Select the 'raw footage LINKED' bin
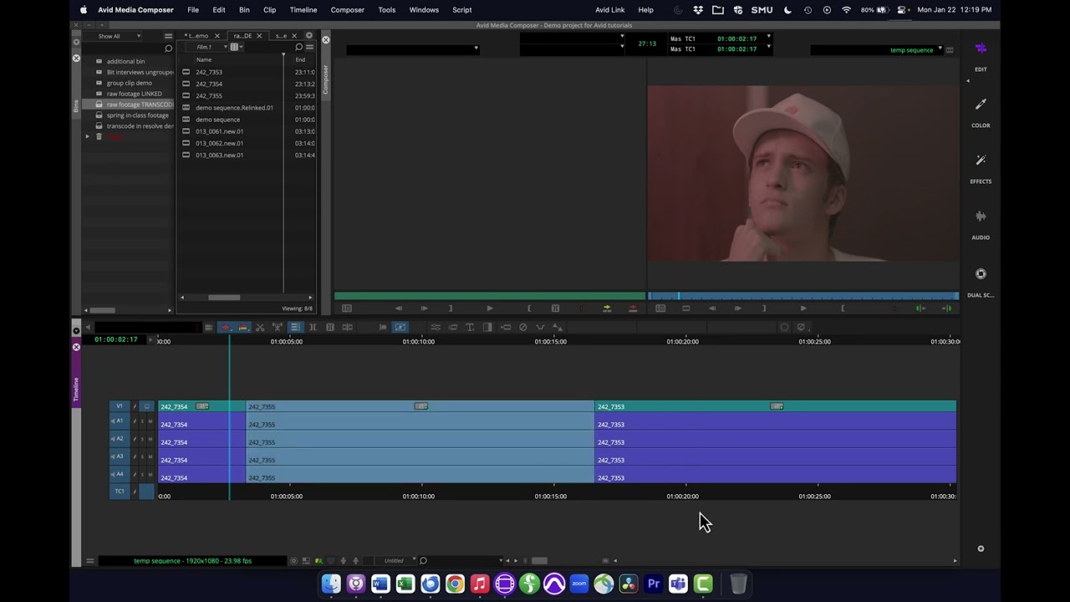1070x602 pixels. coord(135,94)
